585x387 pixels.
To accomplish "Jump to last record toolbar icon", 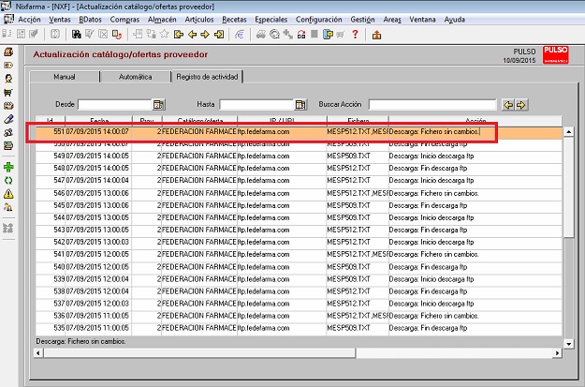I will click(x=219, y=35).
